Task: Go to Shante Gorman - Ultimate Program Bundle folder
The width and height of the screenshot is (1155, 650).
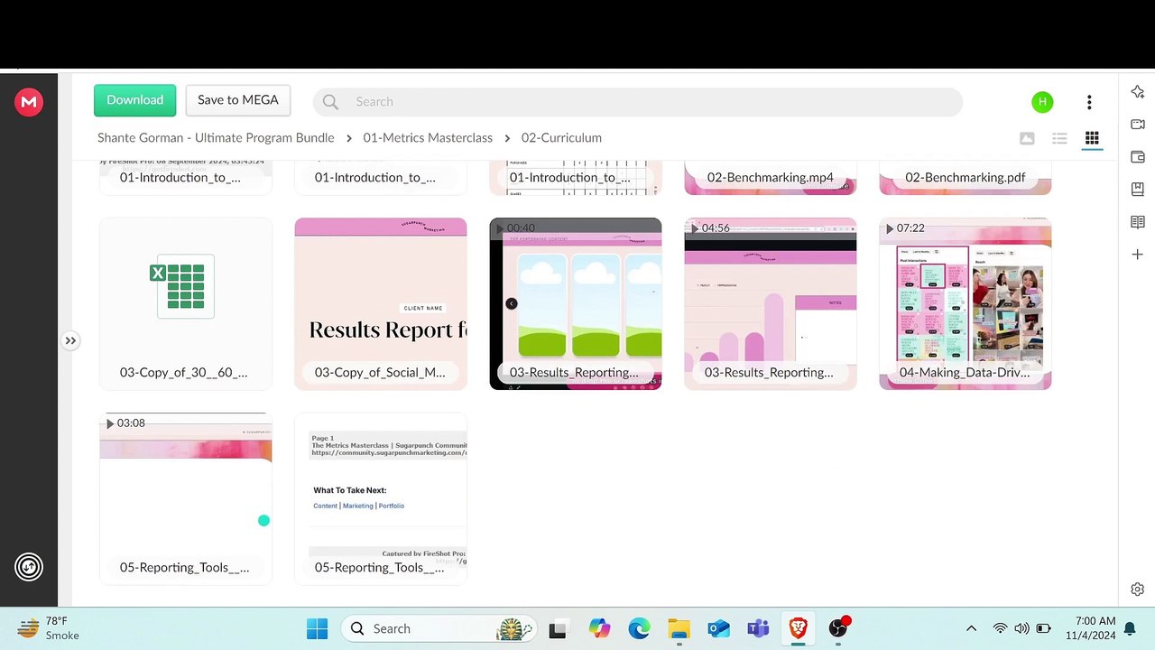Action: (x=216, y=138)
